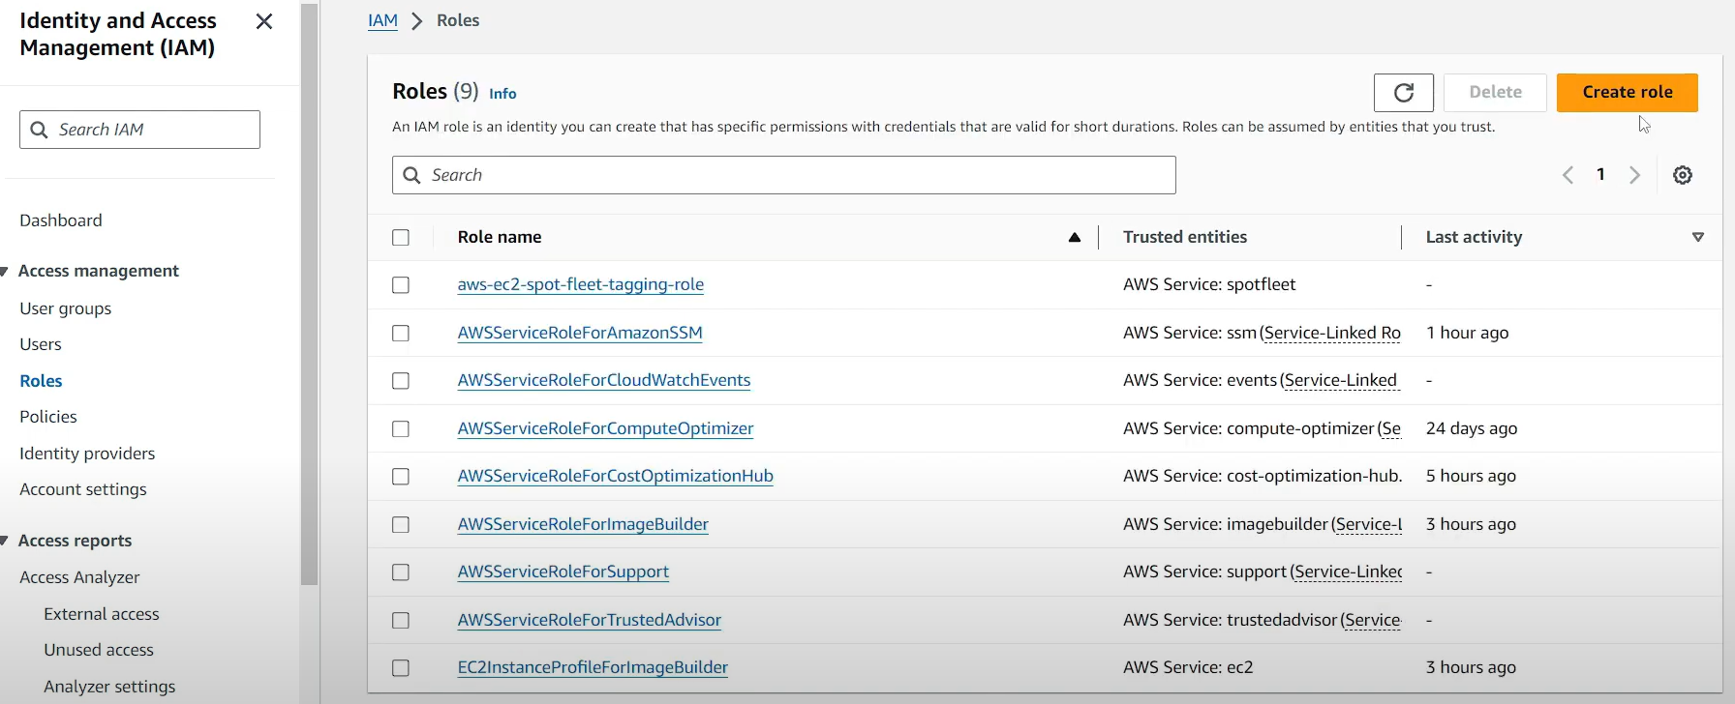Open AWSServiceRoleForCloudWatchEvents role link
The height and width of the screenshot is (704, 1735).
[x=604, y=380]
